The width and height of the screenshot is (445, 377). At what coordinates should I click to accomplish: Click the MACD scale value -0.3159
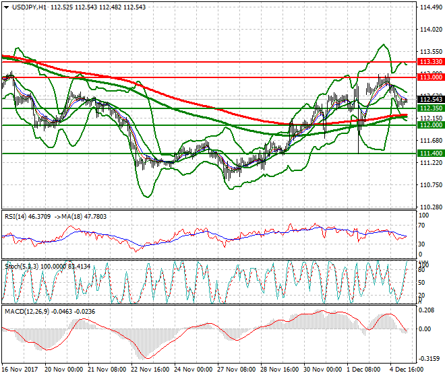[x=429, y=359]
